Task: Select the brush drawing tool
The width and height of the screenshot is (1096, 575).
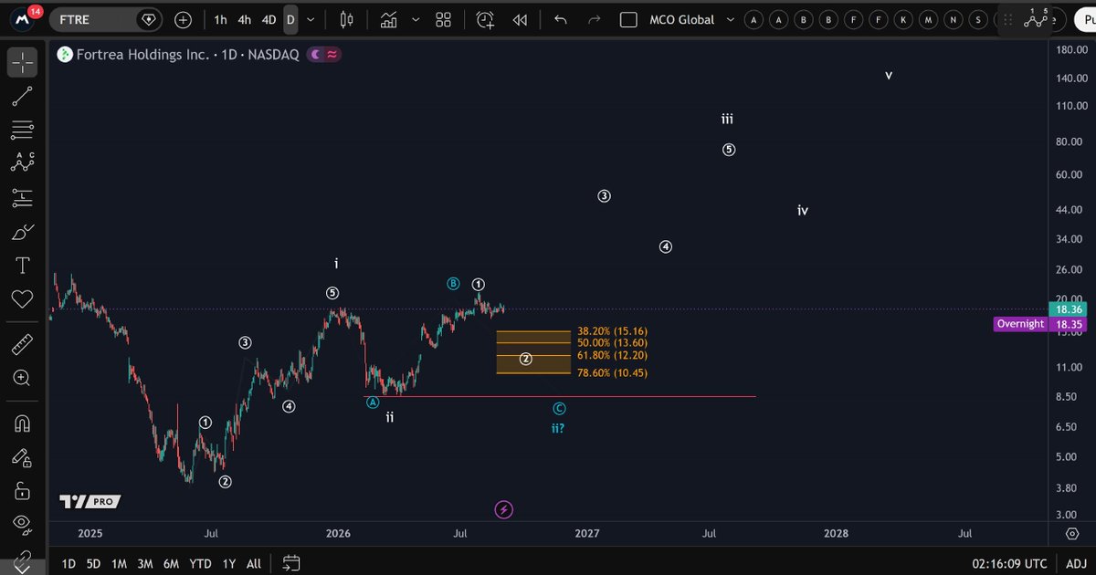Action: (x=23, y=232)
